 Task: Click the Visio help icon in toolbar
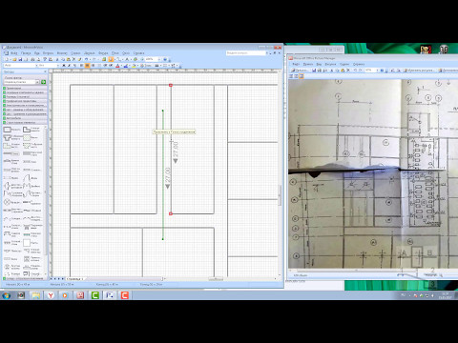(x=165, y=59)
